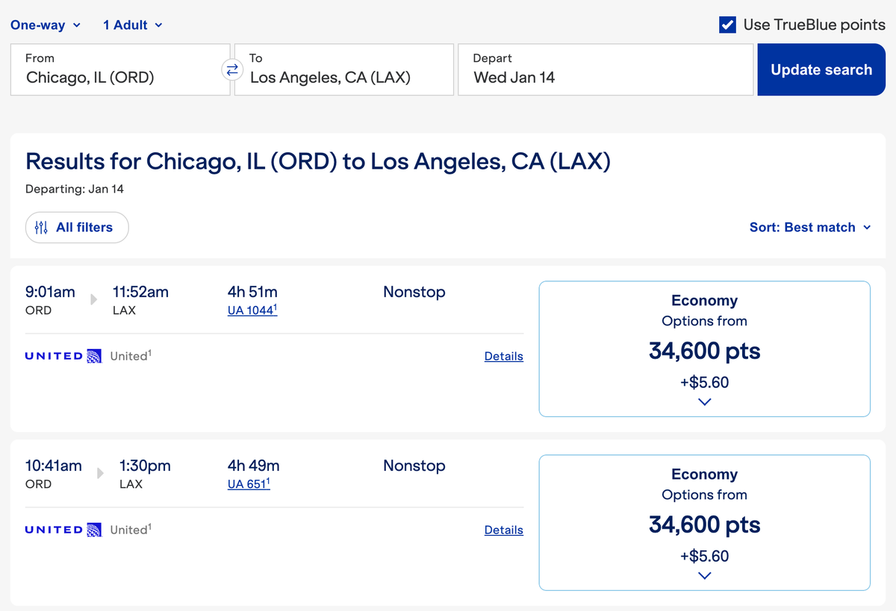Viewport: 896px width, 611px height.
Task: Open the 1 Adult passengers dropdown
Action: (132, 25)
